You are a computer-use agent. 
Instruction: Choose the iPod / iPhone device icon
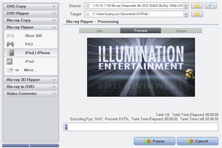[x=10, y=53]
